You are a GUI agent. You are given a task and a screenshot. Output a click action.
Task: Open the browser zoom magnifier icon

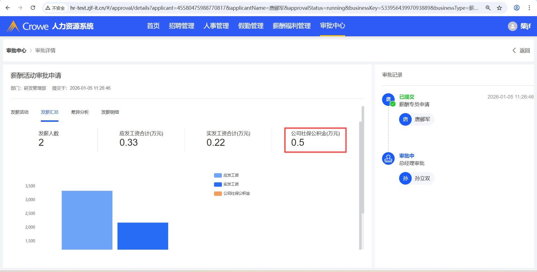tap(488, 8)
